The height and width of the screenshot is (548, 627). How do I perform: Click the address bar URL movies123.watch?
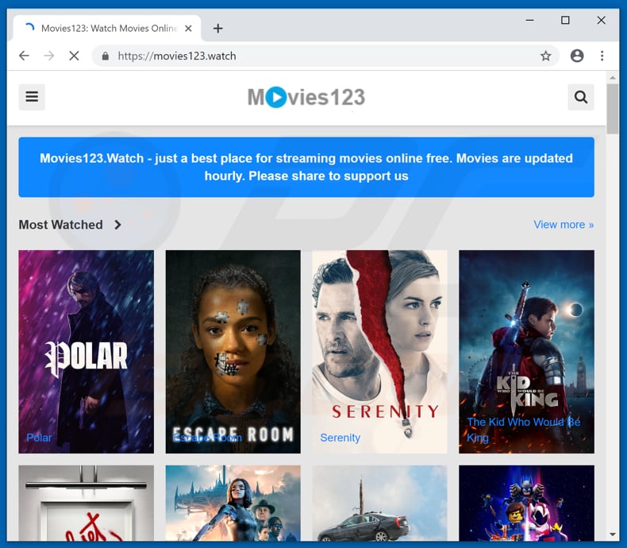177,56
